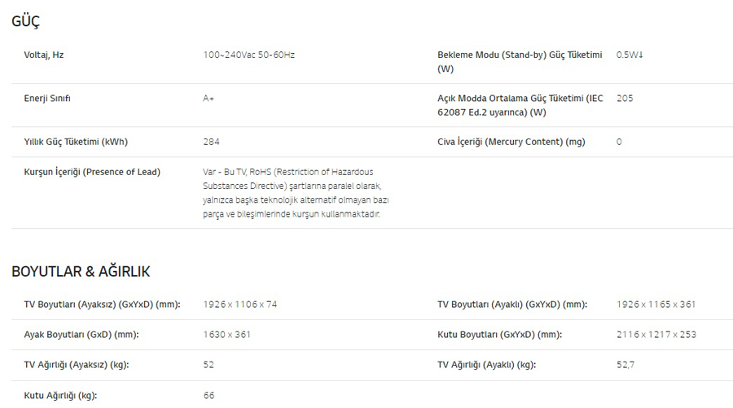Click the Yıllık Güç Tüketimi (kWh) label

point(76,142)
